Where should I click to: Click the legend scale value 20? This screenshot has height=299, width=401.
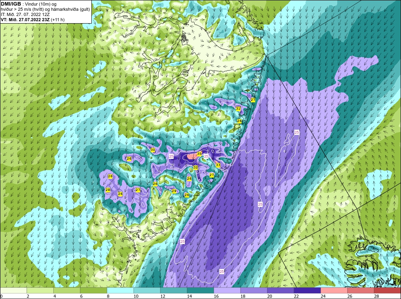click(269, 296)
